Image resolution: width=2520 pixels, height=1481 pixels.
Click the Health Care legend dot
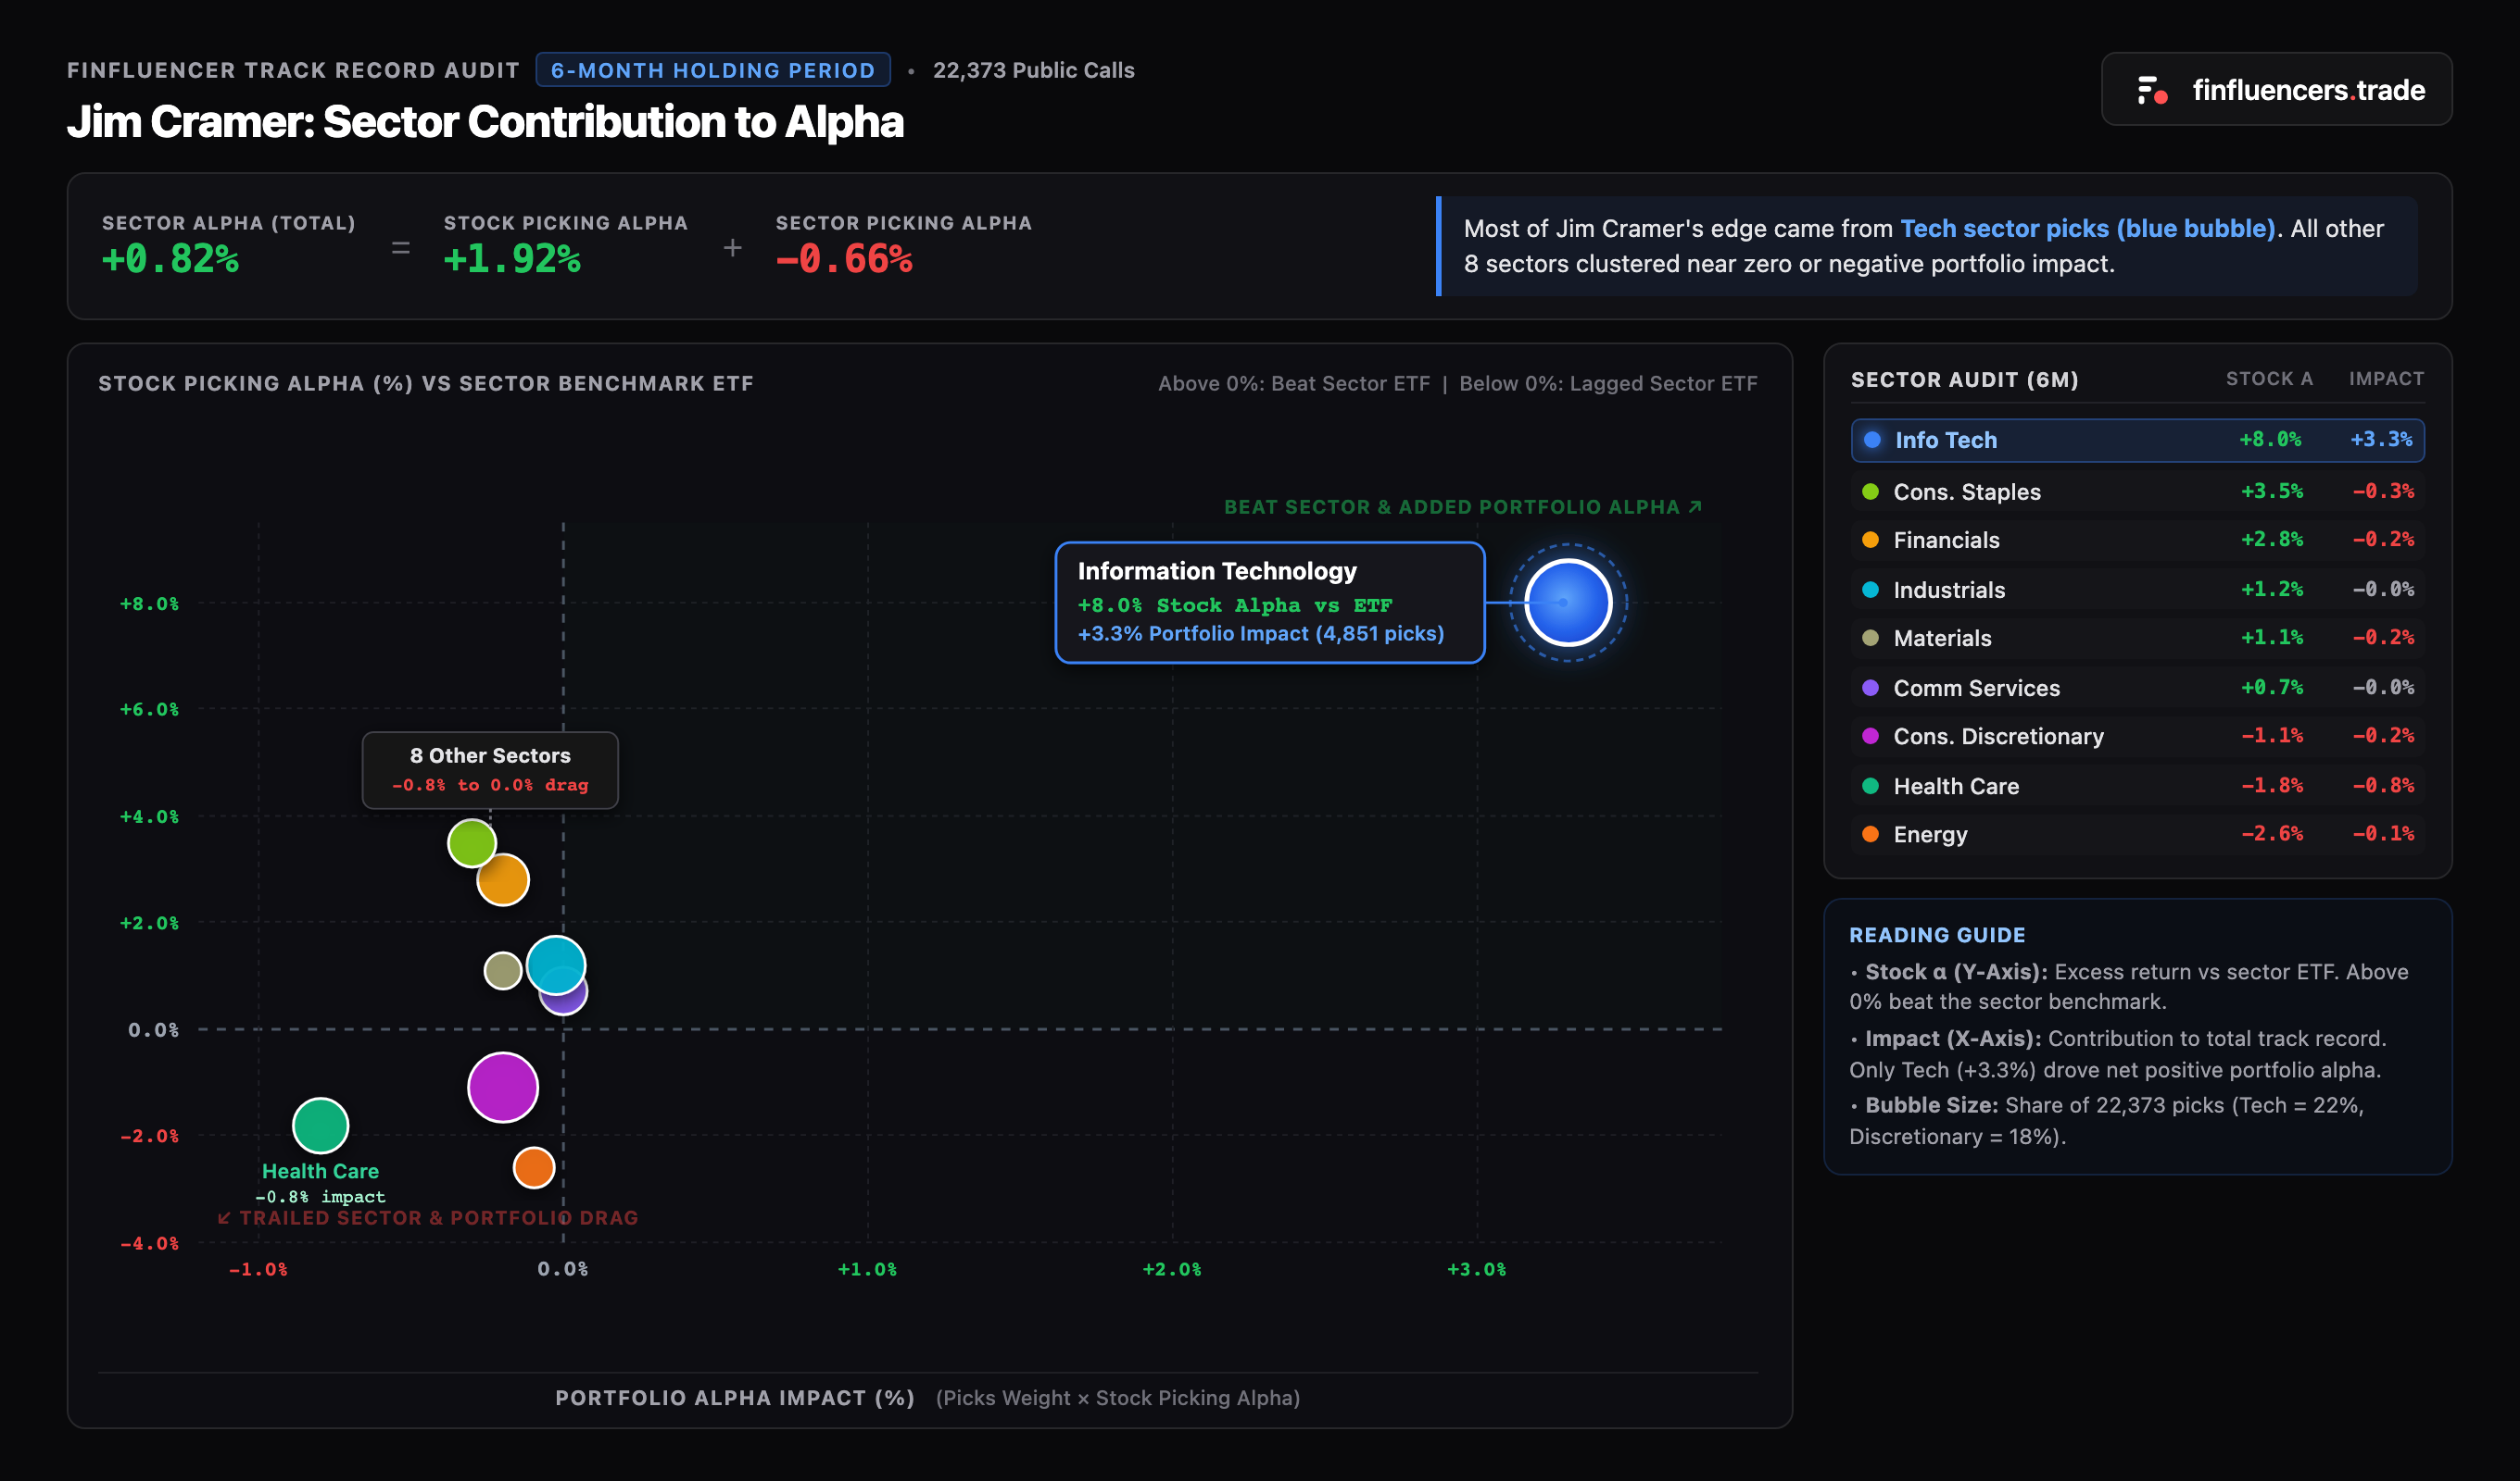click(1870, 786)
